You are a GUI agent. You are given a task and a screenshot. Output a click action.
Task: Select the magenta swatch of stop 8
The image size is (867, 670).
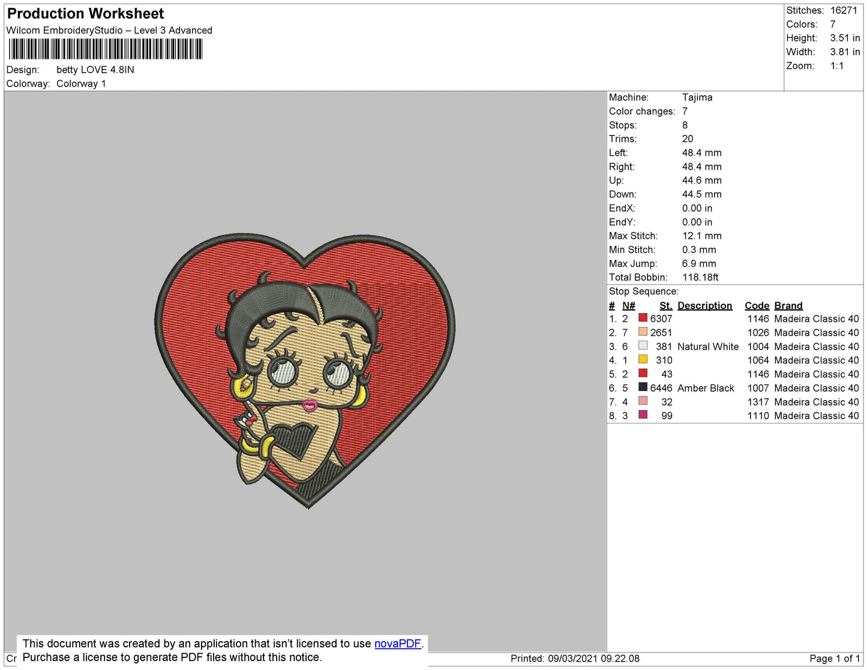point(643,414)
